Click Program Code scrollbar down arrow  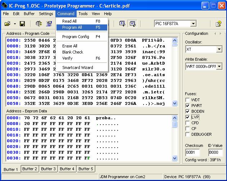tap(175, 103)
